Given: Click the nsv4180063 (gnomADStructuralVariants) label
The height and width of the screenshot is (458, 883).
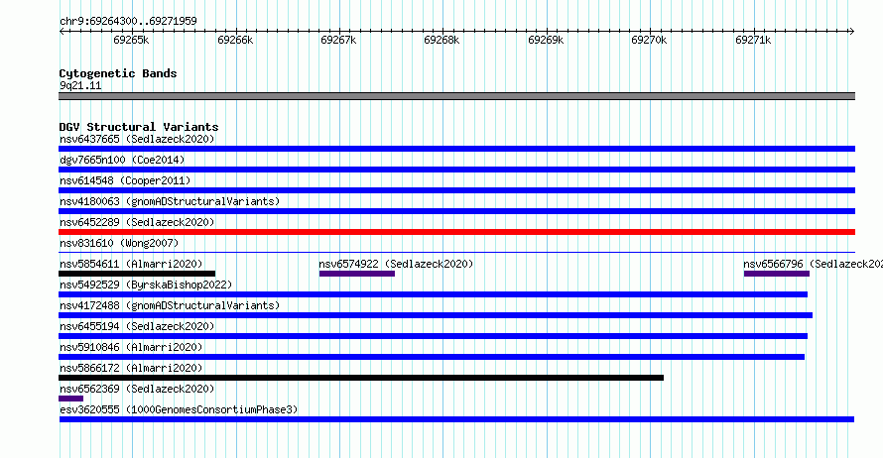Looking at the screenshot, I should coord(170,201).
